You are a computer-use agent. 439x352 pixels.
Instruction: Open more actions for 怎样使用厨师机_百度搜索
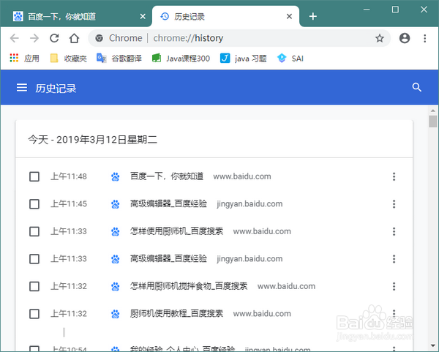[x=394, y=231]
